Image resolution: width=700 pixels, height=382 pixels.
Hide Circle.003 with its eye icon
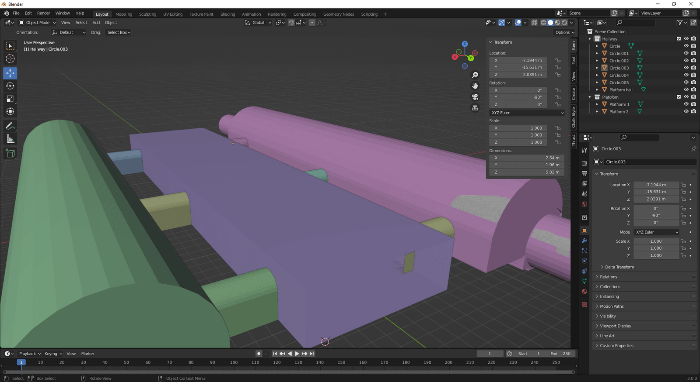[686, 68]
